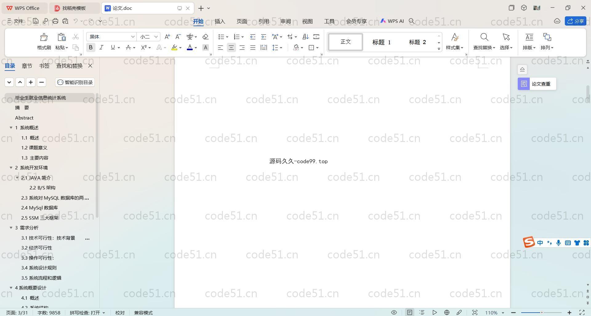
Task: Collapse the 1 系统概述 outline node
Action: tap(11, 128)
